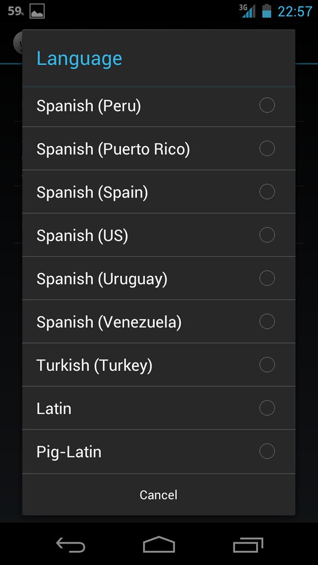Open the recent apps navigation icon
This screenshot has height=565, width=318.
click(248, 545)
